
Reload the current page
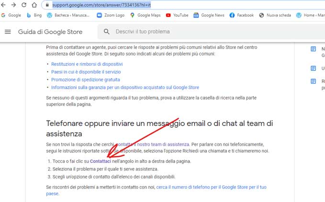tap(24, 5)
